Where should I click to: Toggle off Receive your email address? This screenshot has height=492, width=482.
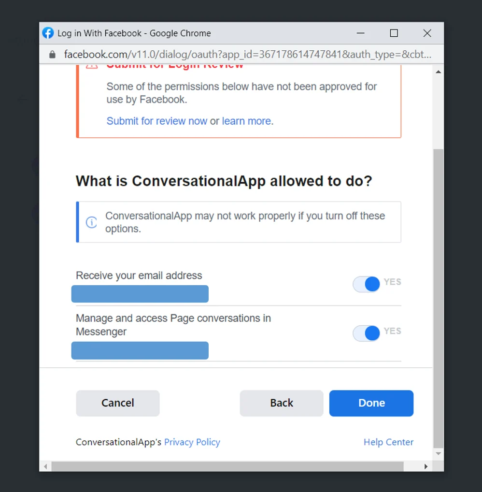[x=367, y=284]
